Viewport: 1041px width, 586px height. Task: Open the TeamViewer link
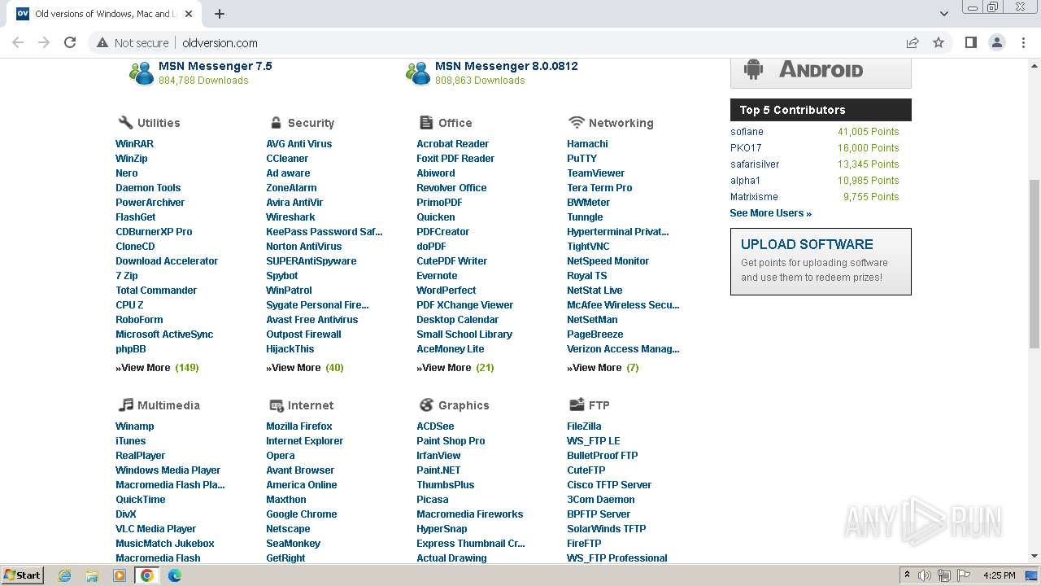(x=596, y=173)
